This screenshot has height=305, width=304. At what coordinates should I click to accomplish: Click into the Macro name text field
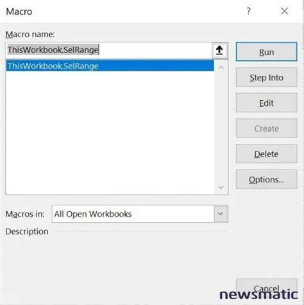(x=109, y=50)
